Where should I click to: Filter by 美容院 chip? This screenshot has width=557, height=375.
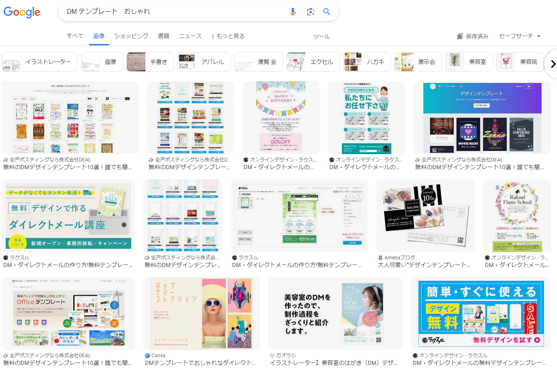520,62
